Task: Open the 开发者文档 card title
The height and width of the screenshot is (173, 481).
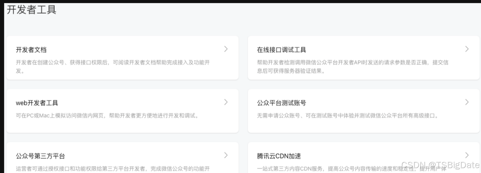Action: (x=31, y=50)
